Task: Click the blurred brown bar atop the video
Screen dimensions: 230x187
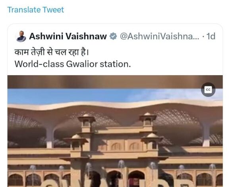Action: coord(115,82)
